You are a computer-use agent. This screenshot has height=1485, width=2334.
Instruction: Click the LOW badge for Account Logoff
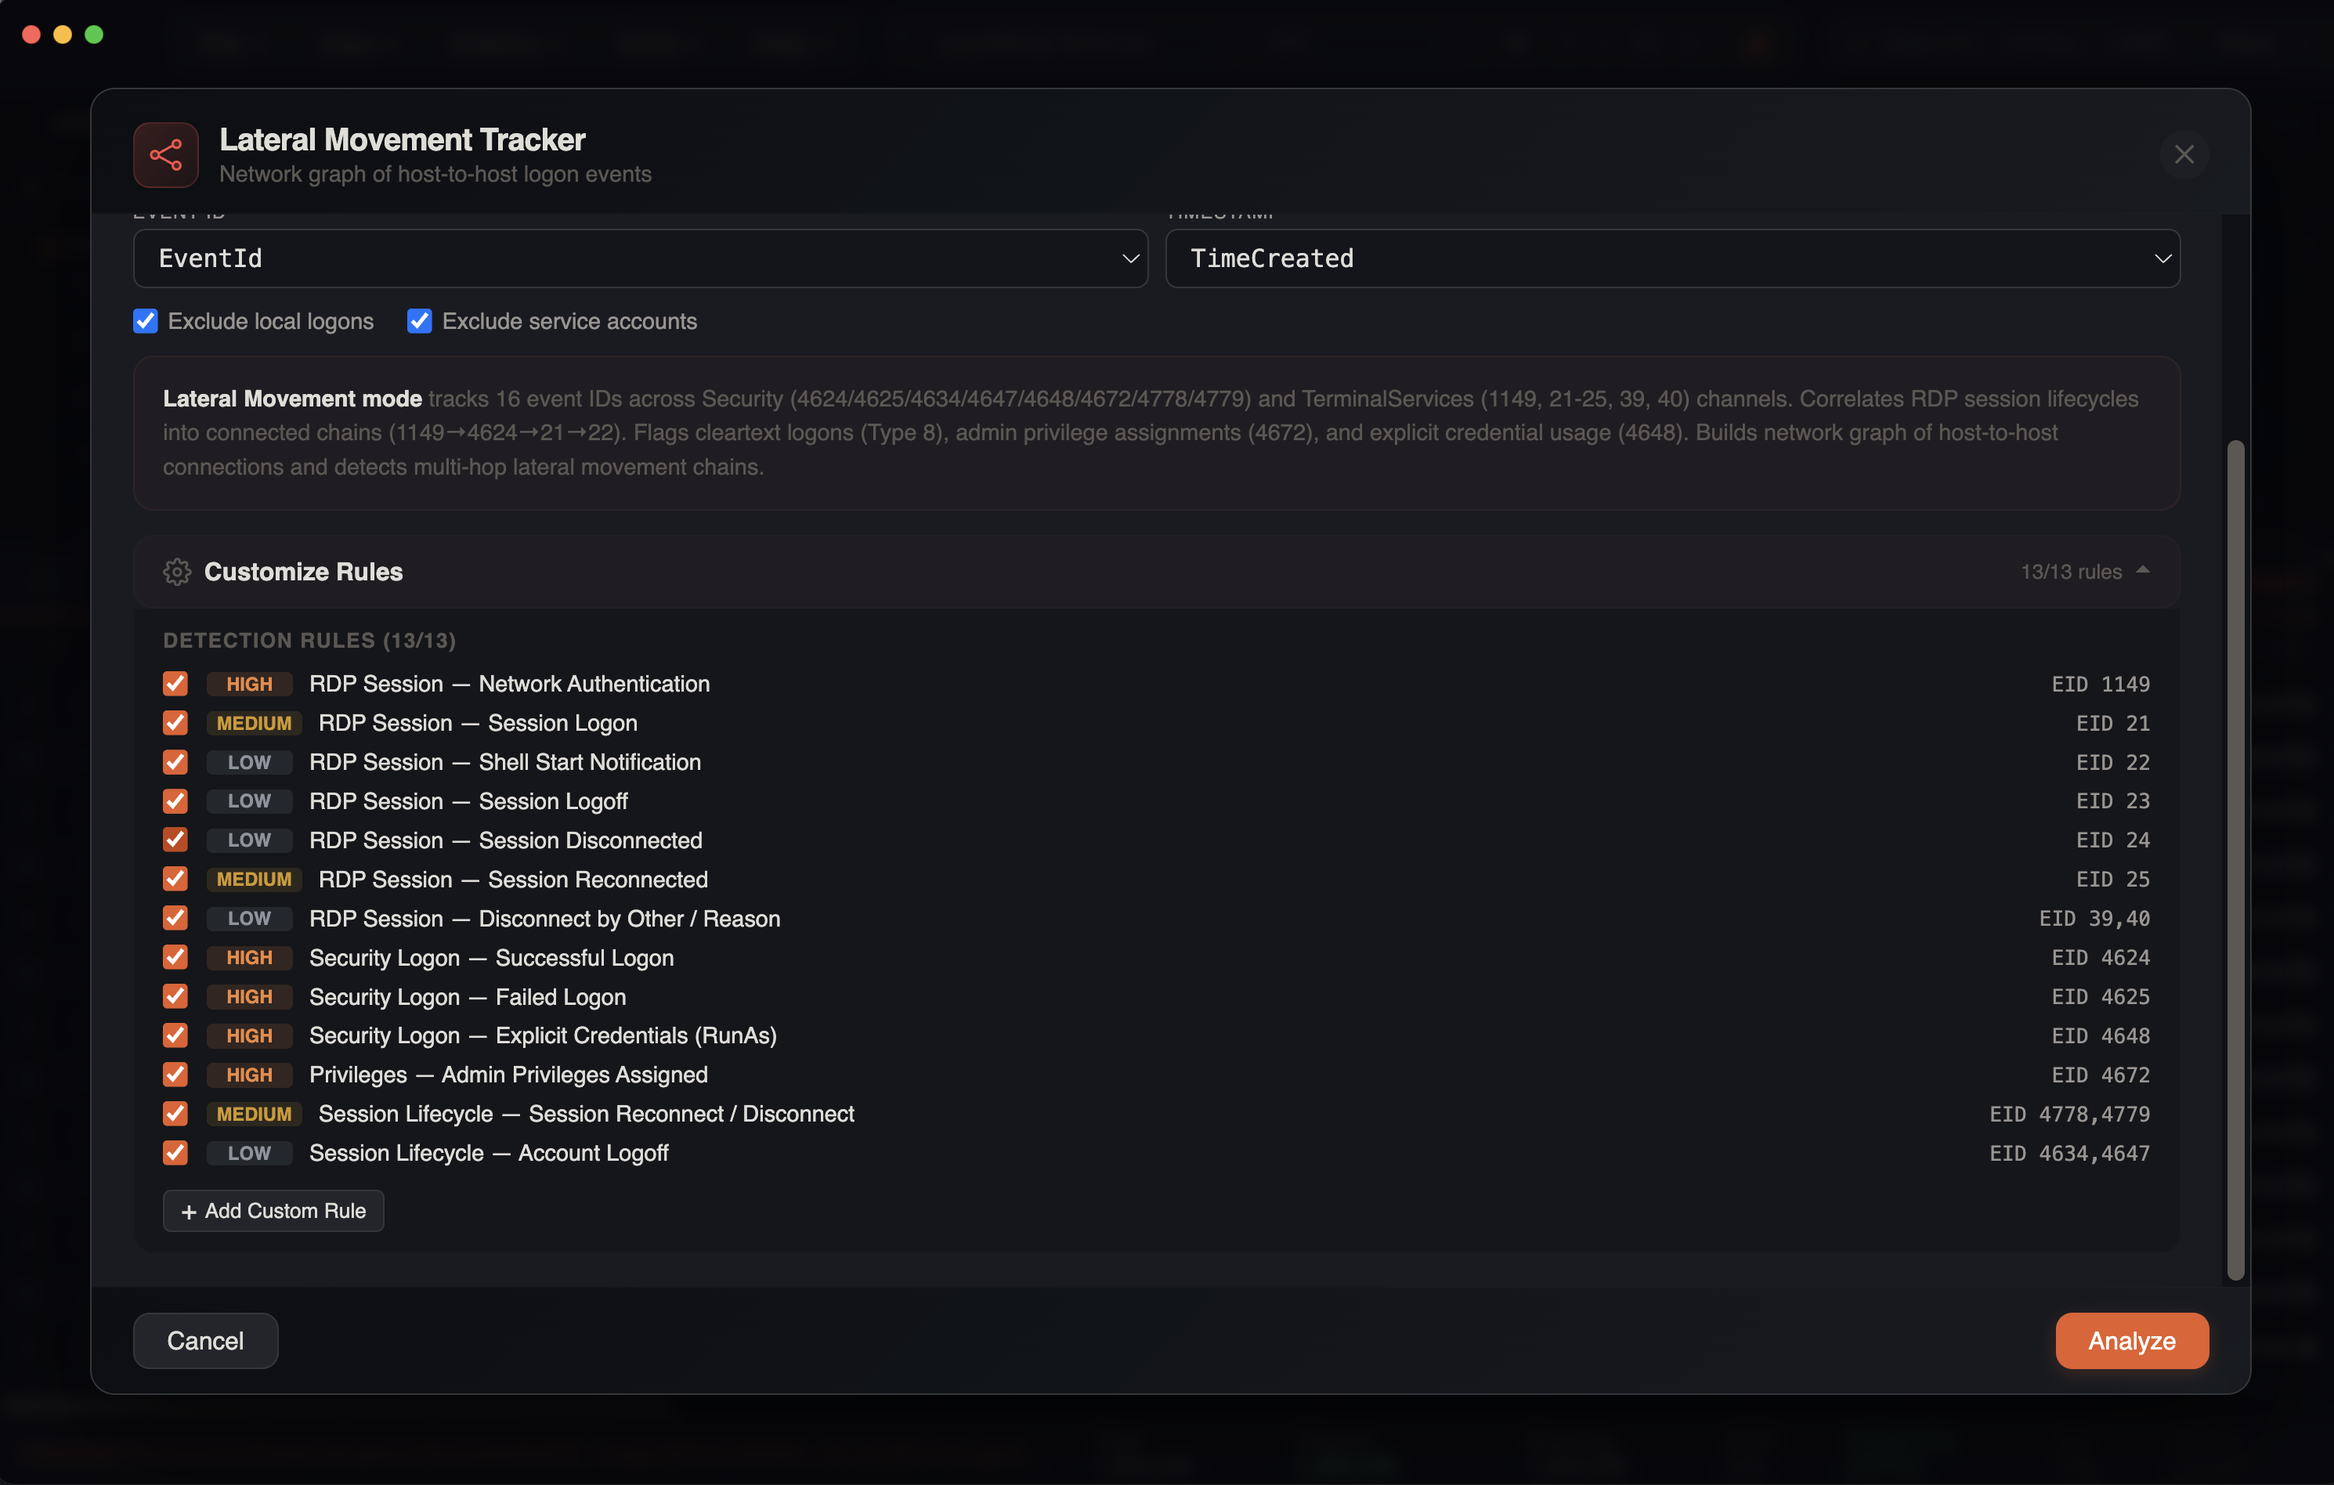pyautogui.click(x=249, y=1154)
